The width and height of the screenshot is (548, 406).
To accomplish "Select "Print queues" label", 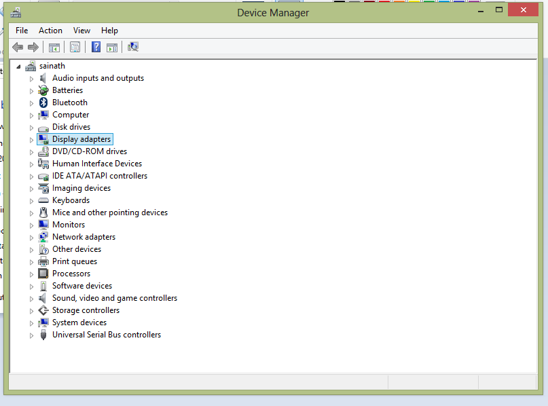I will point(75,261).
